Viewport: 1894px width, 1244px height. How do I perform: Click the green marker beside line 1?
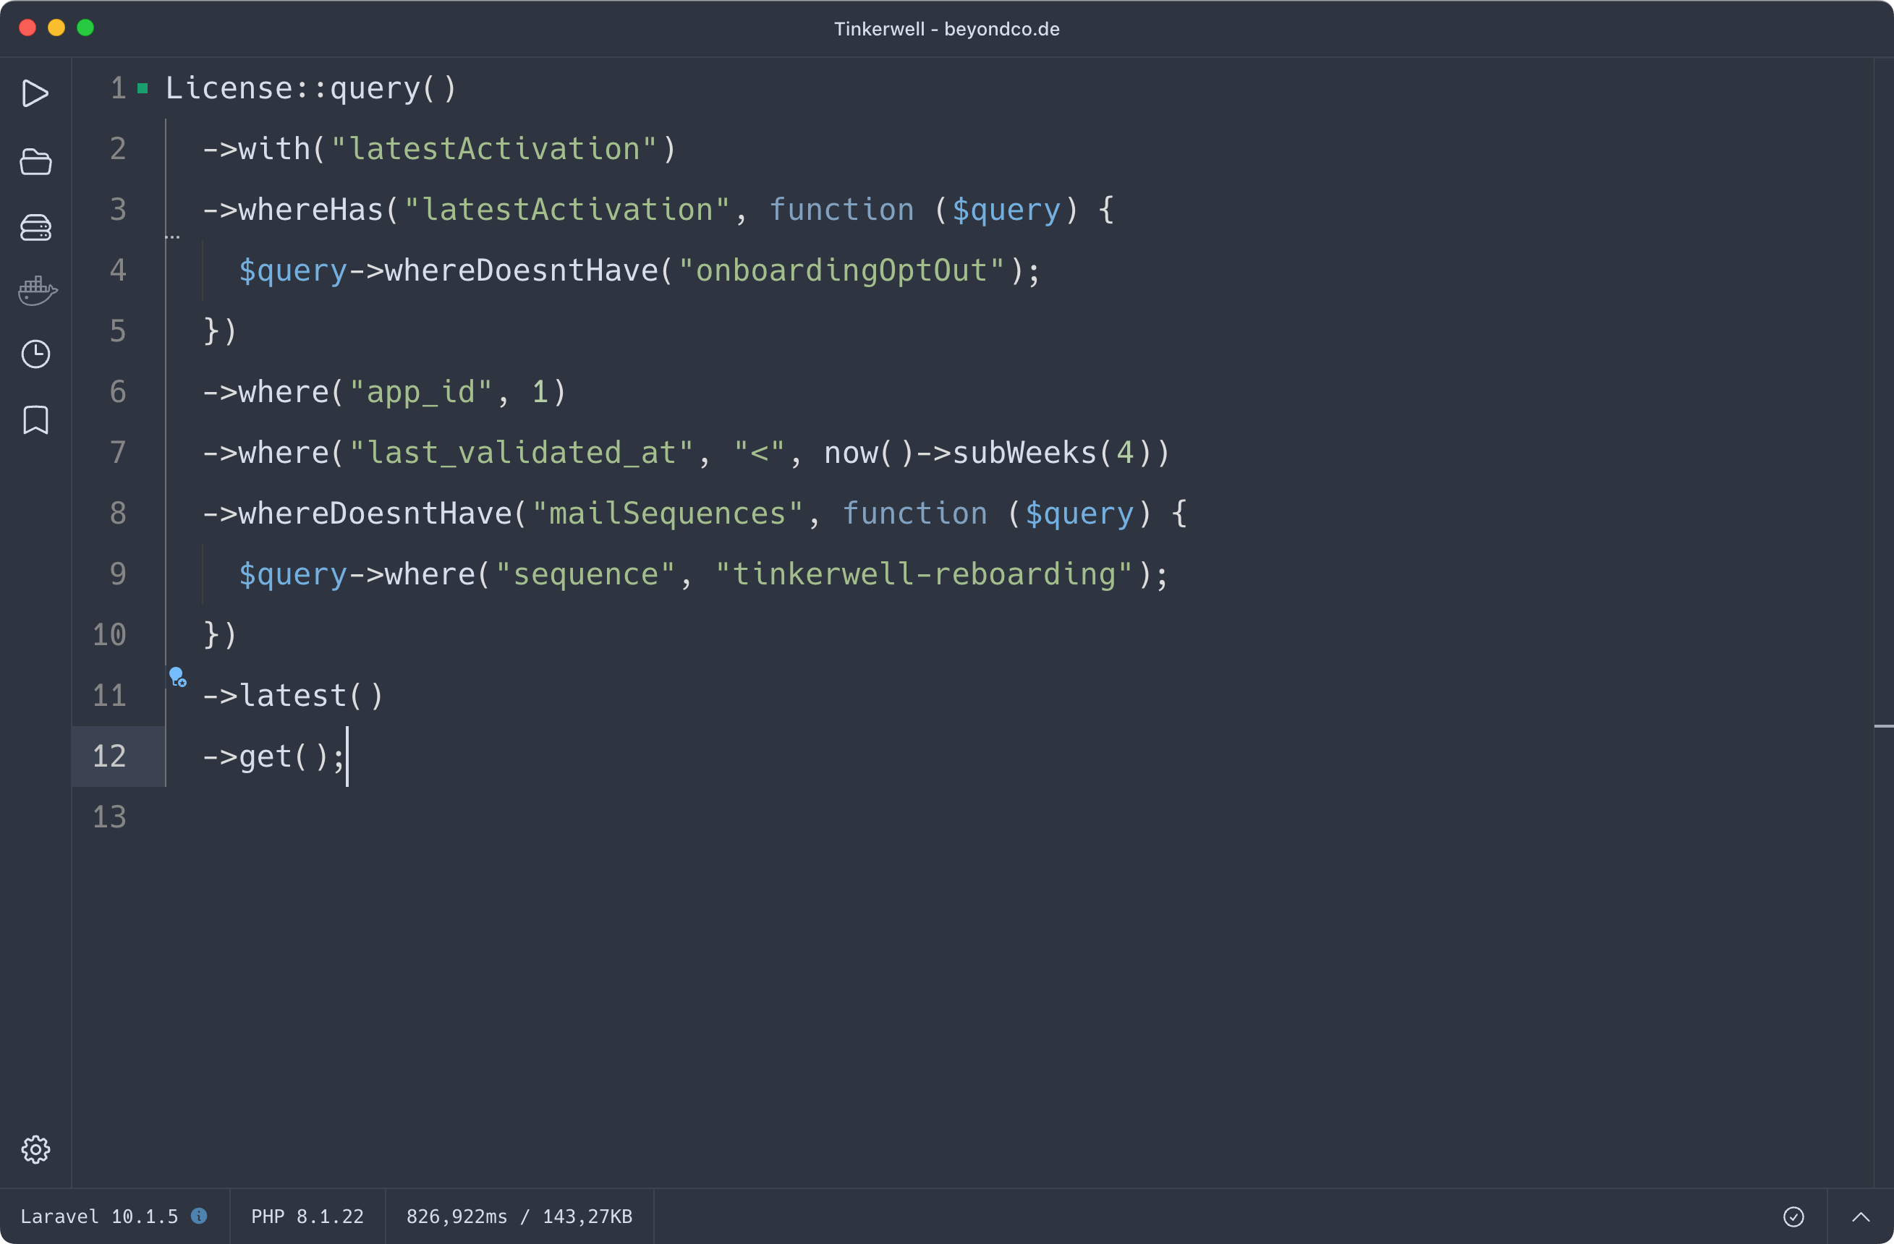point(143,88)
